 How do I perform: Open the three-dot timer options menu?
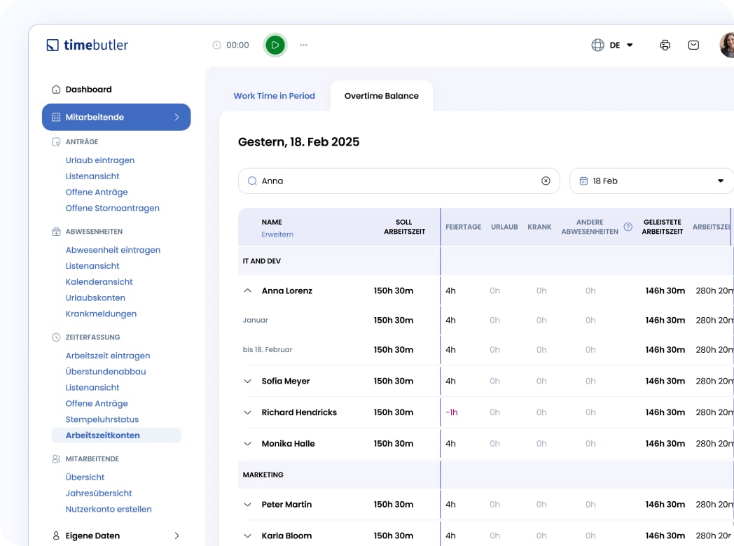point(303,45)
